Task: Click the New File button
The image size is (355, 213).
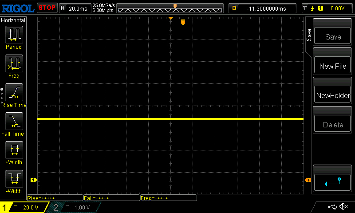Action: tap(332, 65)
